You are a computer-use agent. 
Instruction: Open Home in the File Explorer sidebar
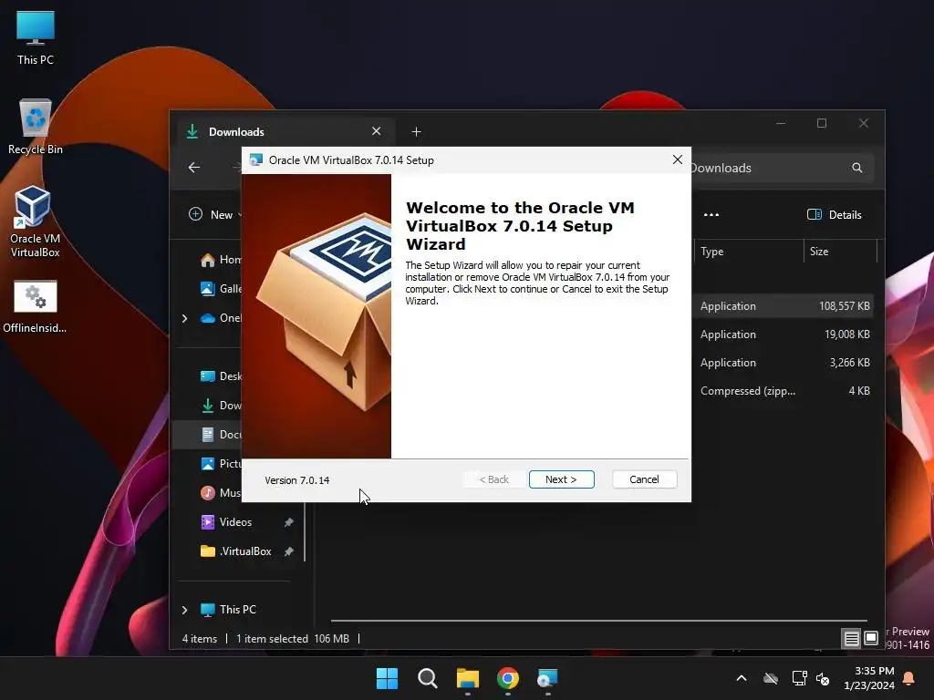(221, 260)
